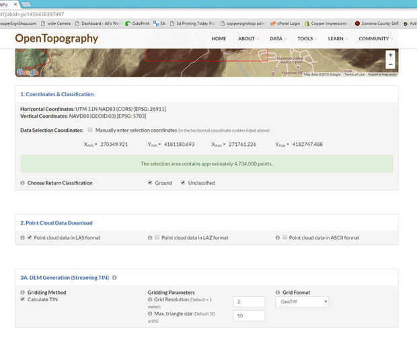Open the Grid Format GeoTiff dropdown
This screenshot has width=417, height=347.
coord(302,302)
